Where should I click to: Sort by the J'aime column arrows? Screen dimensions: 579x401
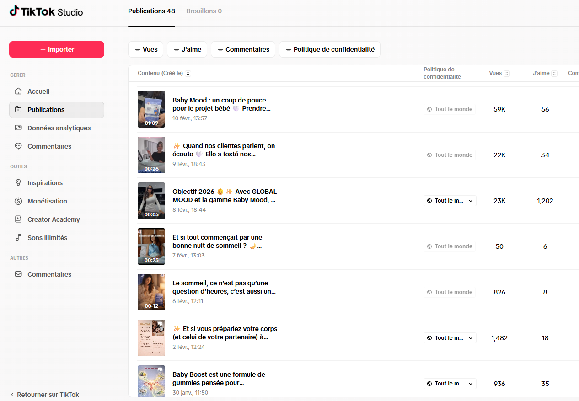554,73
